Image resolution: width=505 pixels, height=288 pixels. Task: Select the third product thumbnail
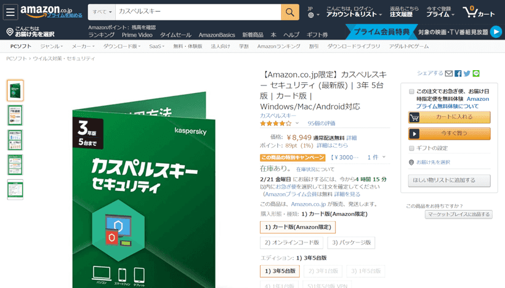[x=15, y=140]
